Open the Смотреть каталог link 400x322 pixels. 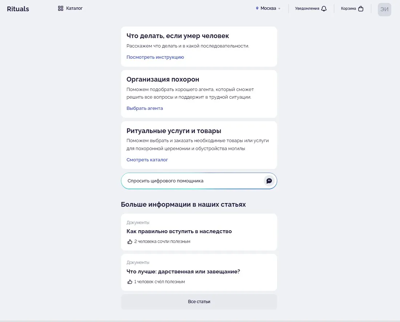pos(147,160)
